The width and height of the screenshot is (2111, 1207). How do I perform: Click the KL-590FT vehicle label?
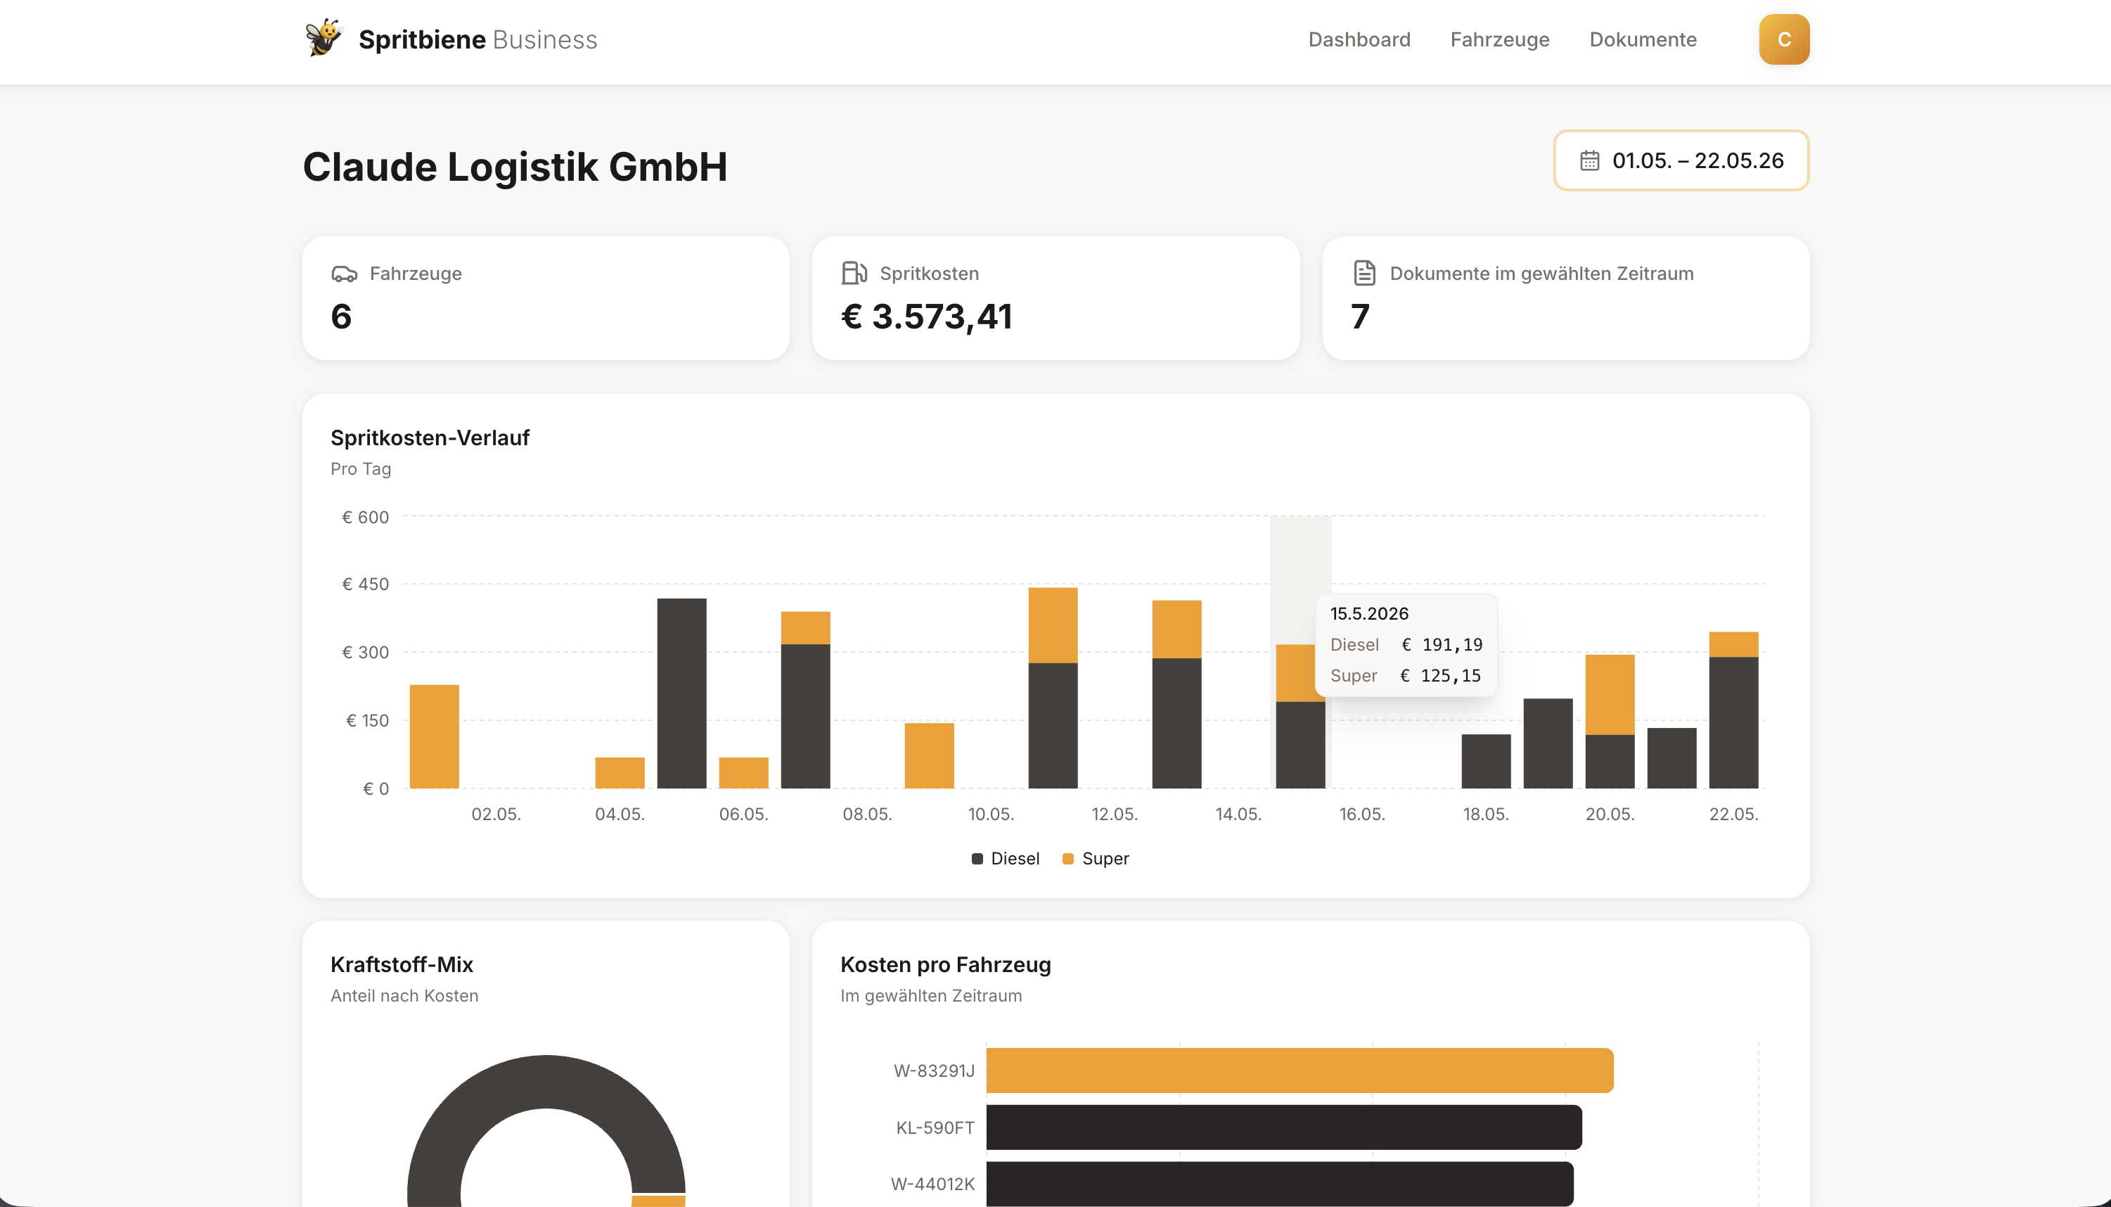click(x=935, y=1128)
